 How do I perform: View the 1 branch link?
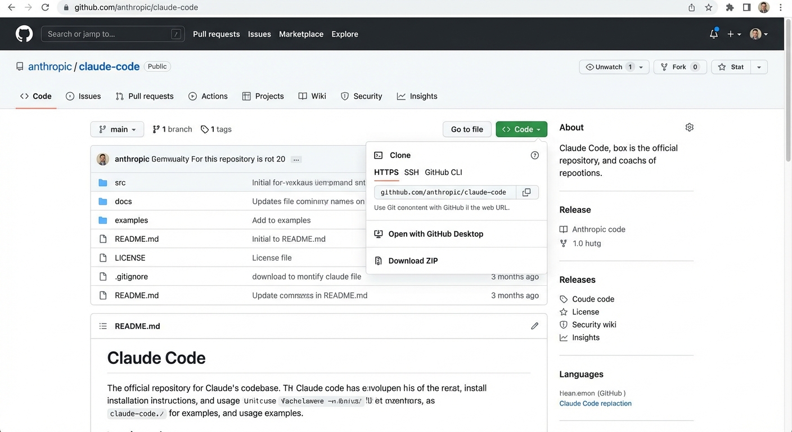pyautogui.click(x=172, y=129)
